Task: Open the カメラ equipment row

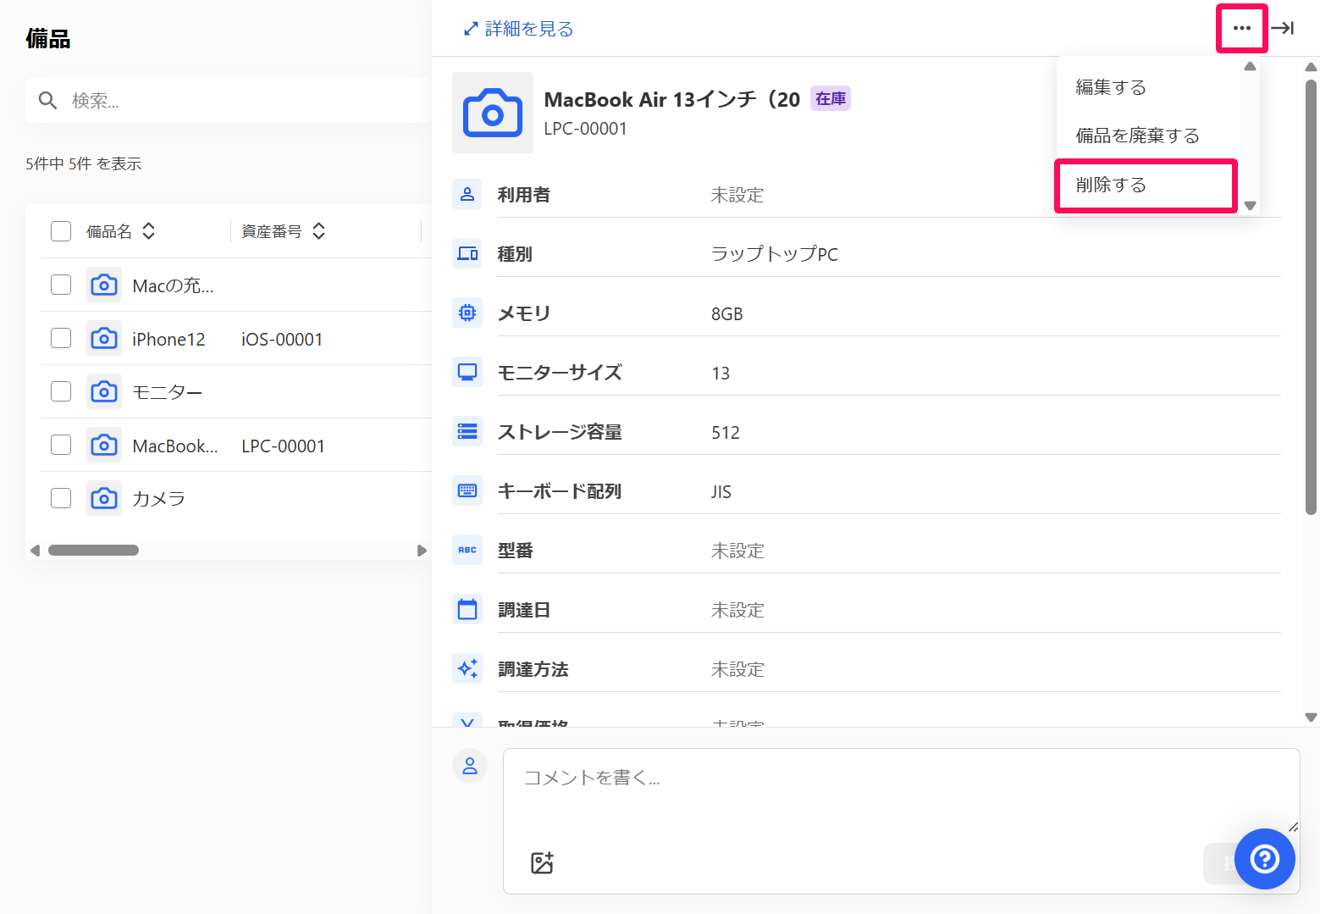Action: [x=236, y=498]
